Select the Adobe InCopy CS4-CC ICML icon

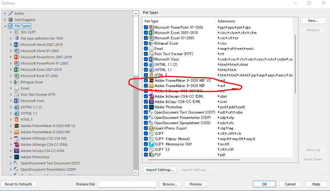151,101
